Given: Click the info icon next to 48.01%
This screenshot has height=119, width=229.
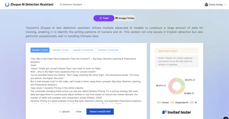Looking at the screenshot, I should pyautogui.click(x=165, y=86).
